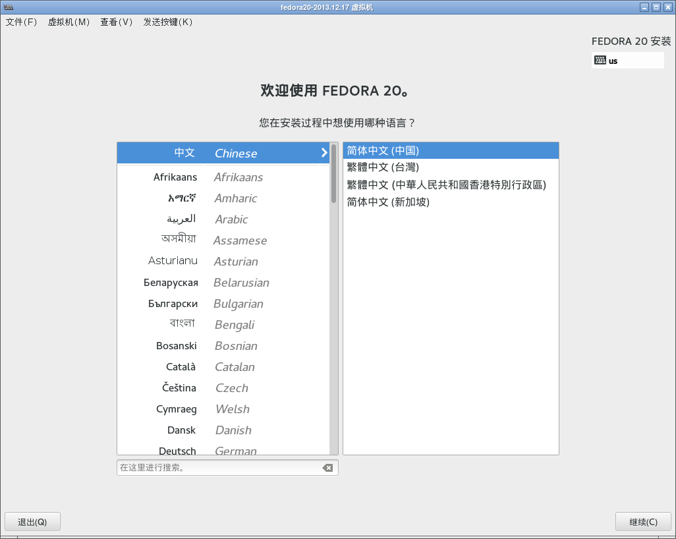676x539 pixels.
Task: Select Bulgarian in the language list
Action: (x=223, y=304)
